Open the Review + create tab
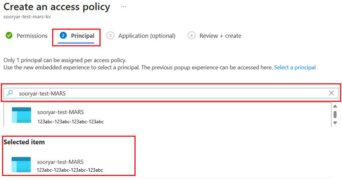342x180 pixels. 220,36
